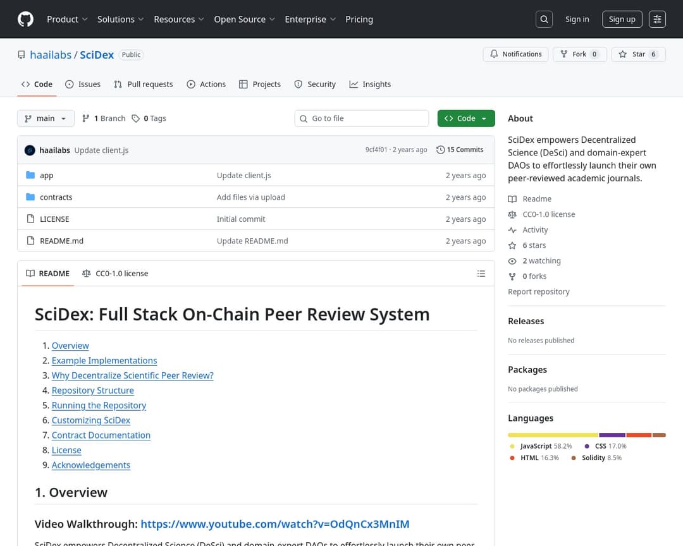Click the yellow JavaScript segment in language bar
The height and width of the screenshot is (546, 683).
(553, 435)
